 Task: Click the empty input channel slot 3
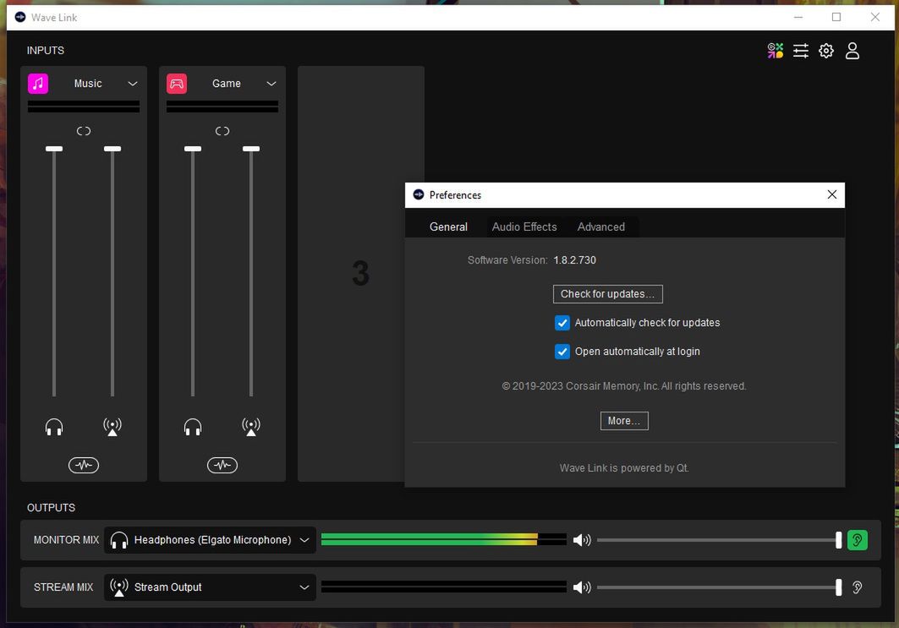coord(360,273)
